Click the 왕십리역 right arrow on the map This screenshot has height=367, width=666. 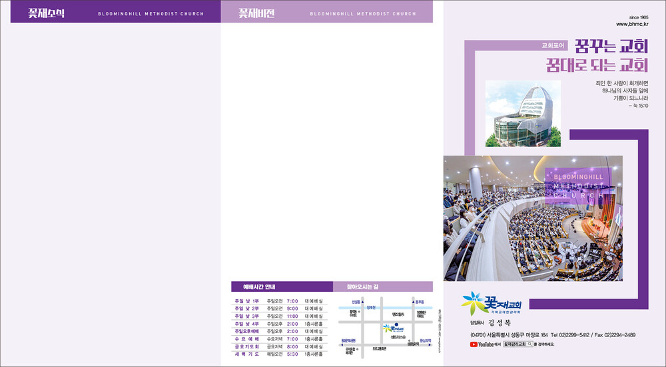tap(430, 344)
